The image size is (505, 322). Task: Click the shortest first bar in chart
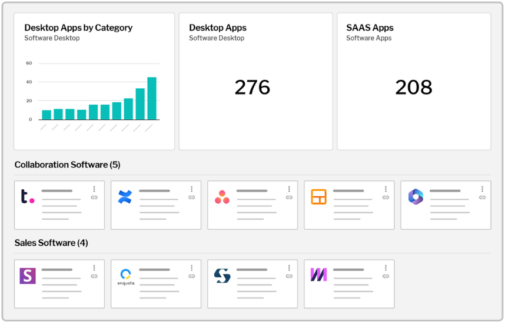point(46,115)
